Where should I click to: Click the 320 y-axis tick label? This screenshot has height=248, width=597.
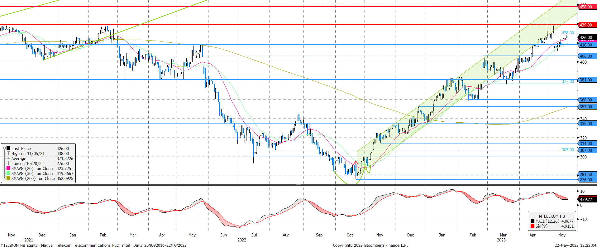583,138
